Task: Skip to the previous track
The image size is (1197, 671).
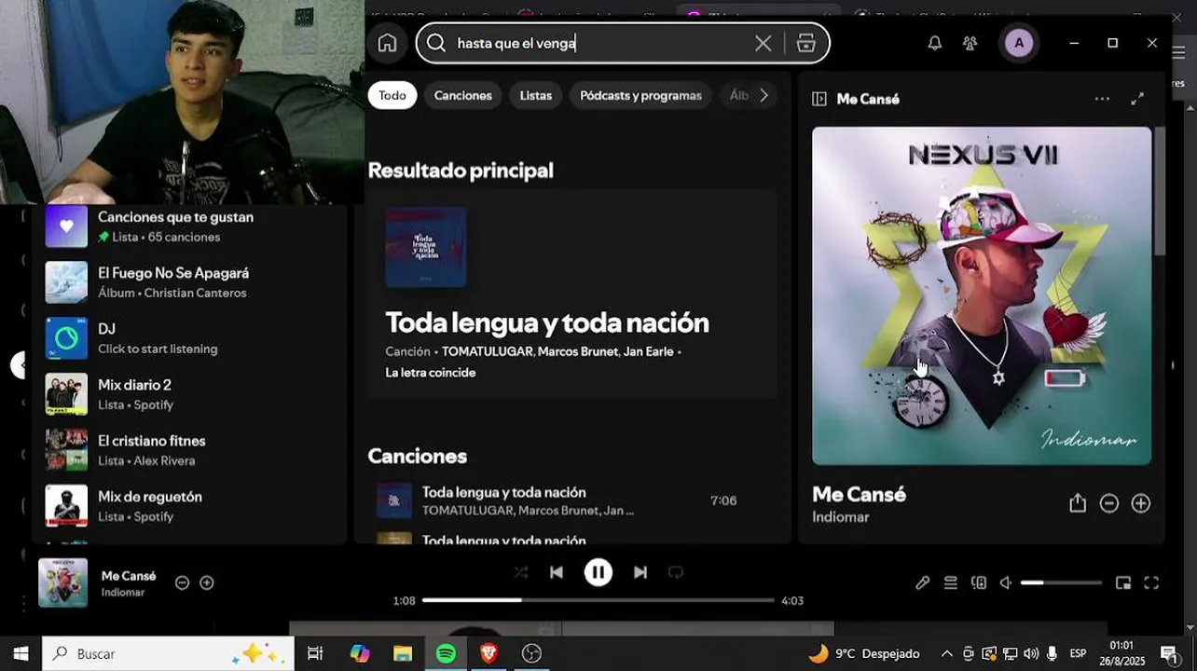Action: pyautogui.click(x=557, y=572)
